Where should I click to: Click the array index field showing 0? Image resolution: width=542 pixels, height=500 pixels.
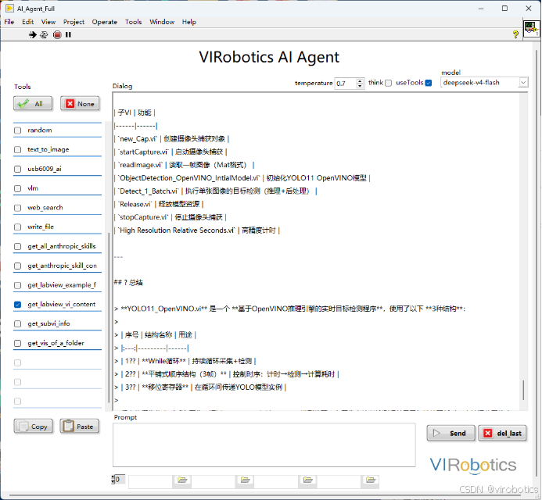coord(120,479)
